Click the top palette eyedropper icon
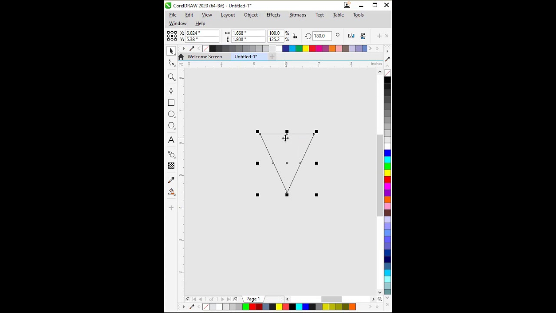The height and width of the screenshot is (313, 556). 192,49
